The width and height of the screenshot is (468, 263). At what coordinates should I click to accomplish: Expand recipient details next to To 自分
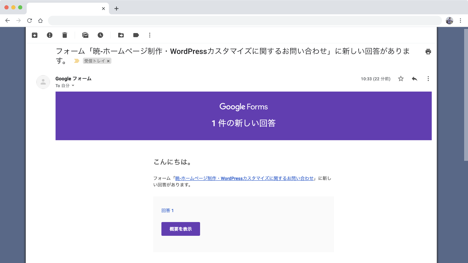pos(73,86)
